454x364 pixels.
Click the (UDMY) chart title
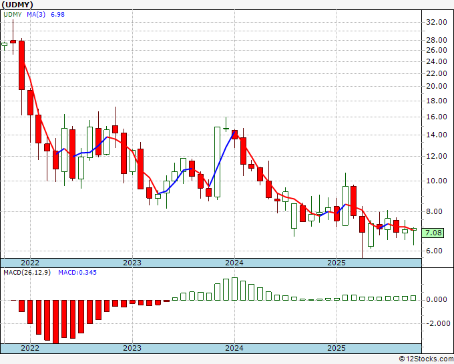coord(17,5)
